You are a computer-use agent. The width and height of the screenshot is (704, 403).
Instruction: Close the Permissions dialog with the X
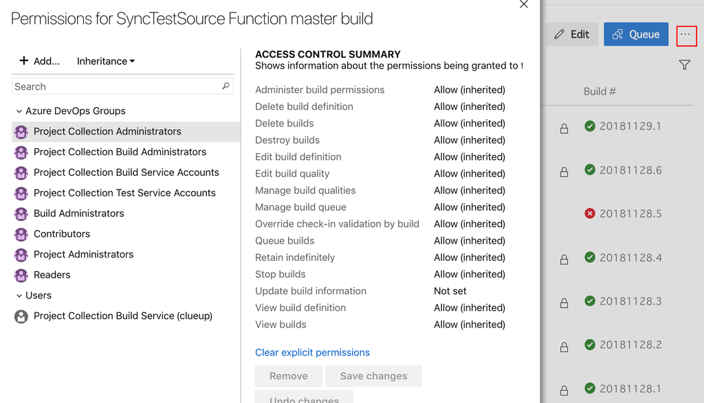coord(523,5)
